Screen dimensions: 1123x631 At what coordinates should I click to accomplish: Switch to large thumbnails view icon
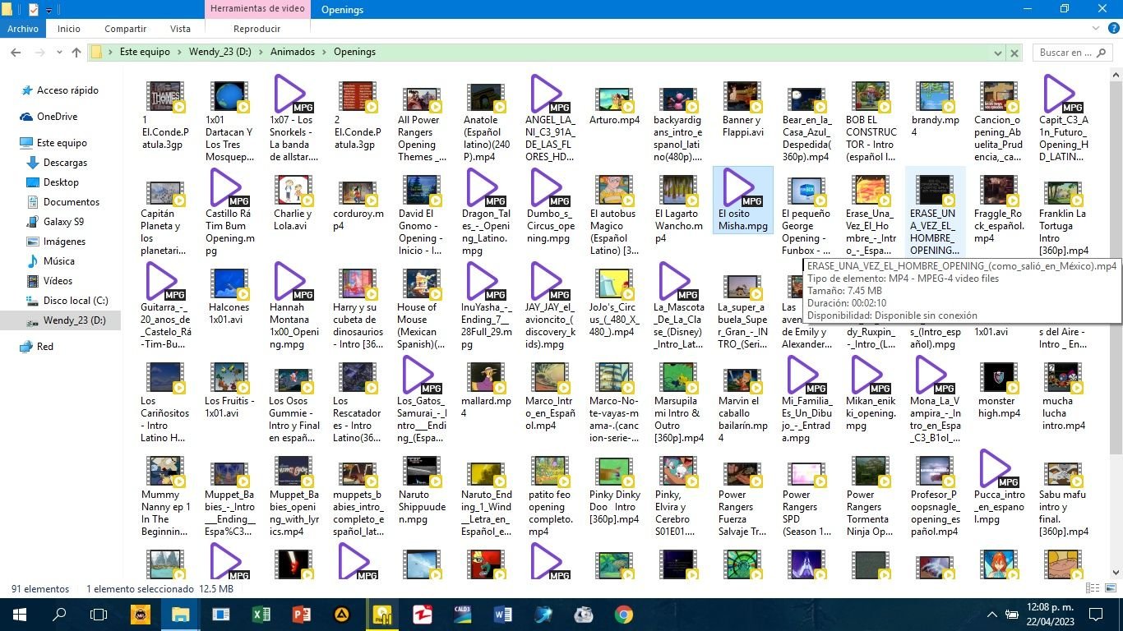click(x=1109, y=588)
